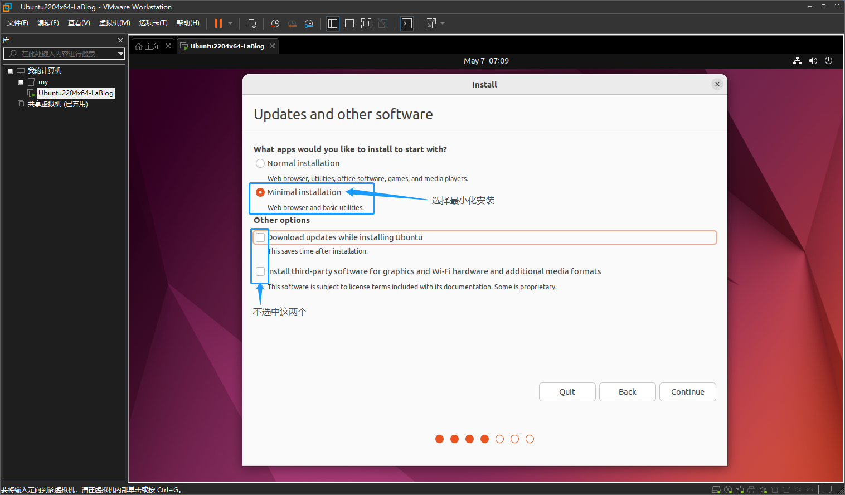845x495 pixels.
Task: Enter full screen mode icon
Action: [x=366, y=23]
